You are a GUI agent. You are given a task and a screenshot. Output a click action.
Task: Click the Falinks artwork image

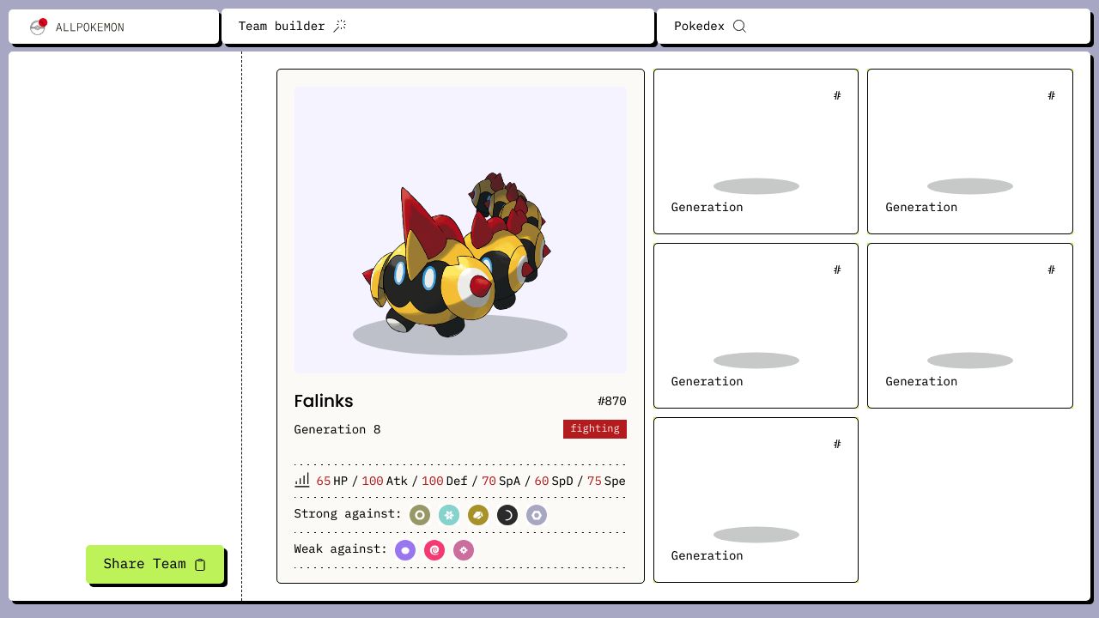pyautogui.click(x=460, y=230)
